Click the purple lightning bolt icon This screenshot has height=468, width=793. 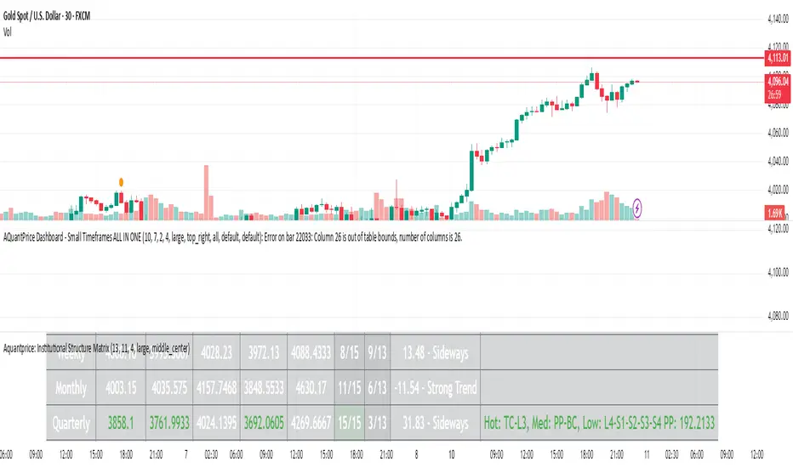coord(638,206)
